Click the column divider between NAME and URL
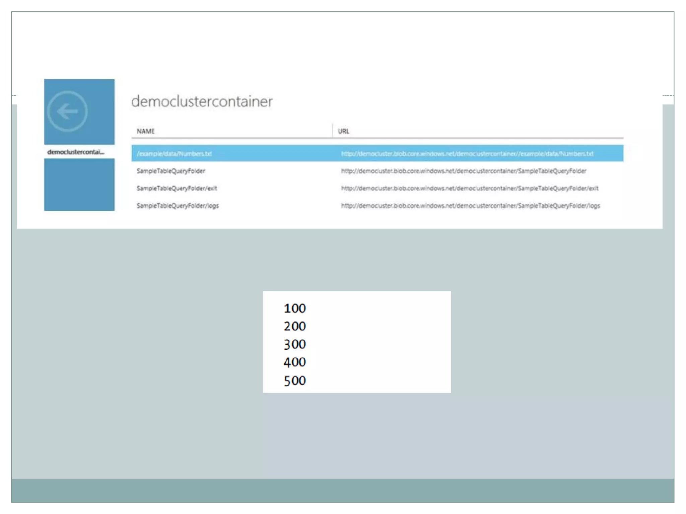Viewport: 686px width, 514px height. tap(333, 131)
